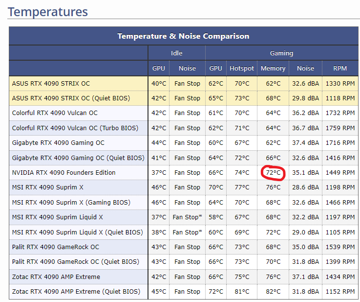
Task: Click the 37.4 dBA noise value for Gigabyte
Action: (305, 143)
